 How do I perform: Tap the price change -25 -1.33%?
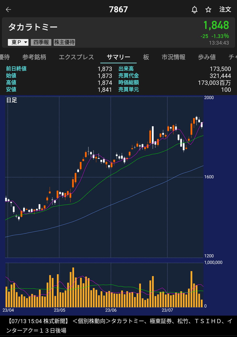coord(215,36)
